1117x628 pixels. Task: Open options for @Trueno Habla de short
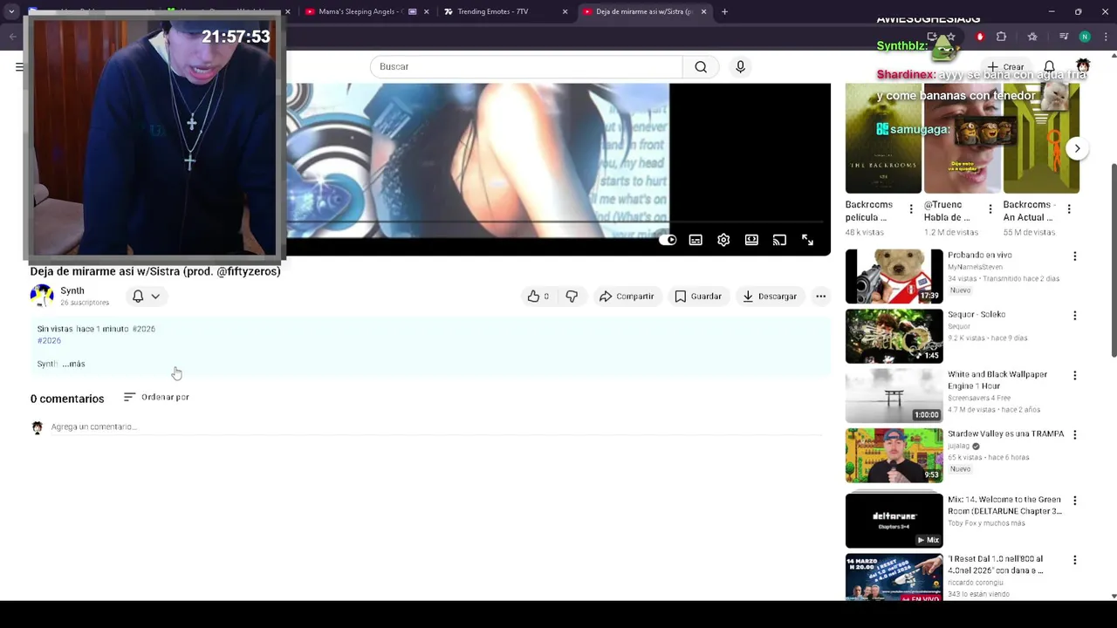click(990, 209)
